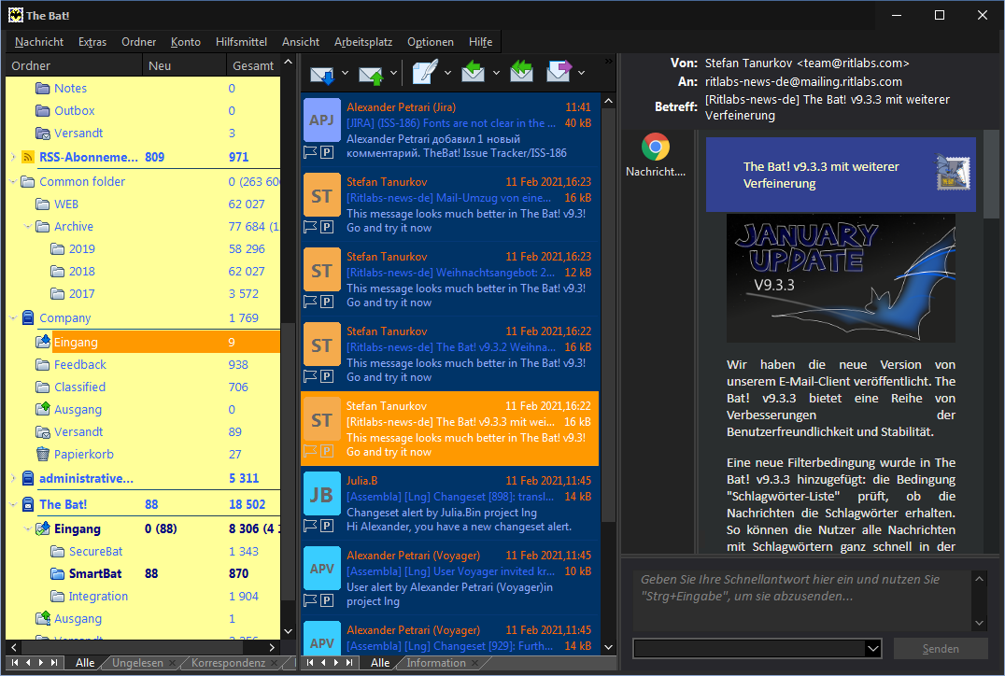The width and height of the screenshot is (1005, 676).
Task: Expand the administrative account node
Action: (13, 479)
